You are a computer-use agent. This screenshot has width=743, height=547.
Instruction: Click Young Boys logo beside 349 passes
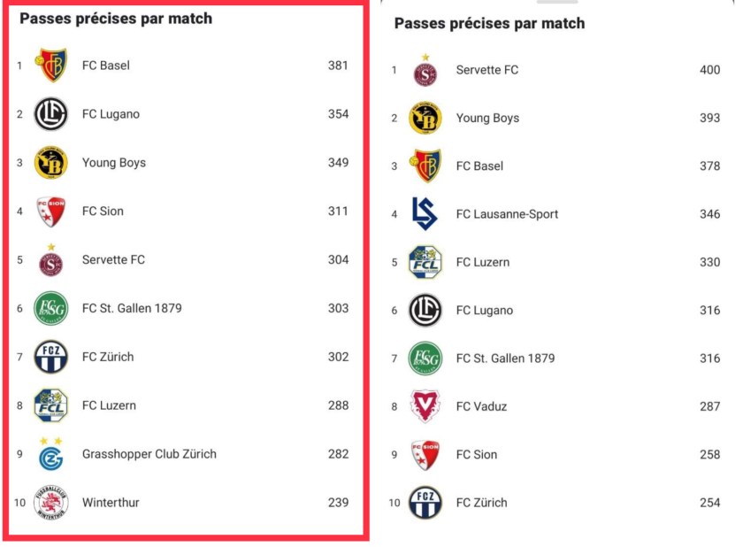50,163
